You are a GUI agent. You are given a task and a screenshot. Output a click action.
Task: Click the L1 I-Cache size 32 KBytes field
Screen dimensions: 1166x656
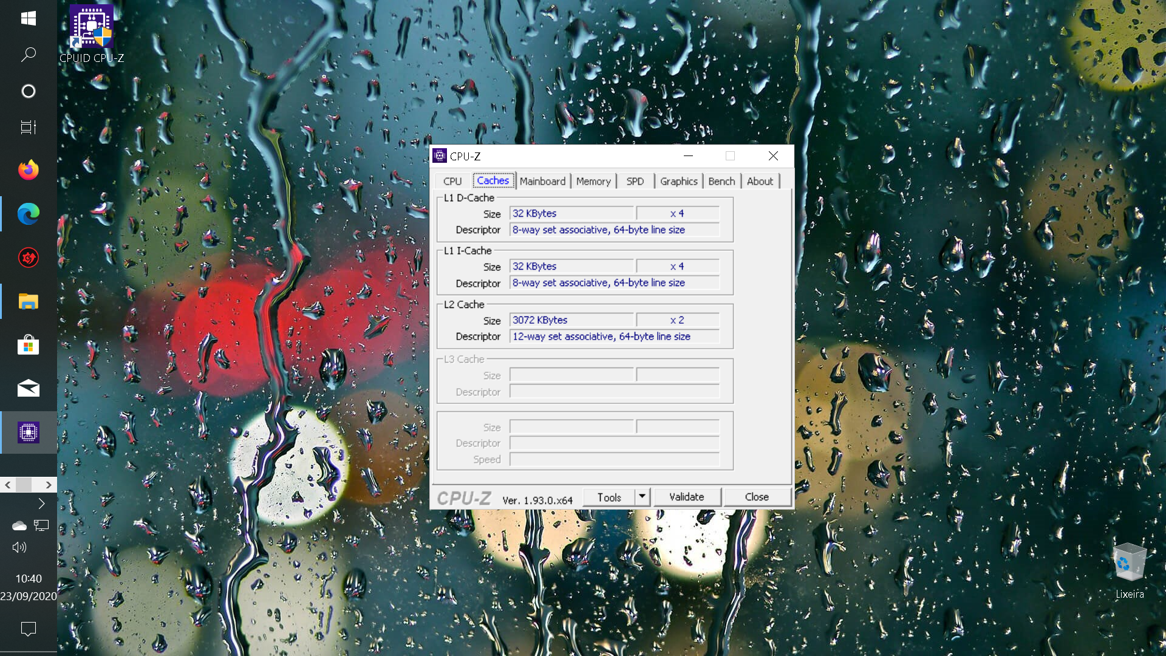(571, 266)
